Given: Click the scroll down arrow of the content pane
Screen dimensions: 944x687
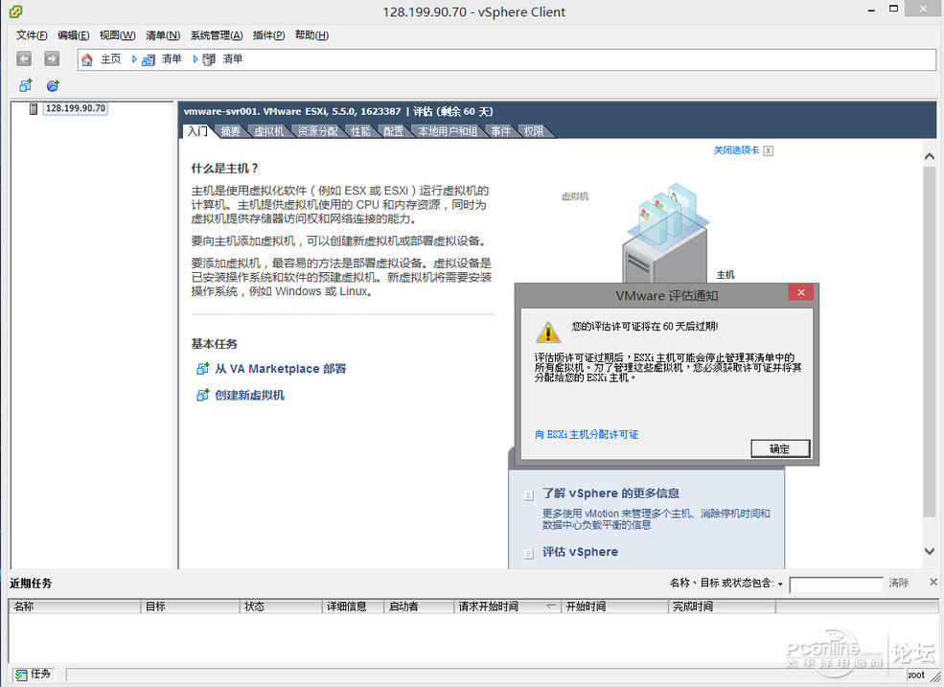Looking at the screenshot, I should tap(930, 551).
